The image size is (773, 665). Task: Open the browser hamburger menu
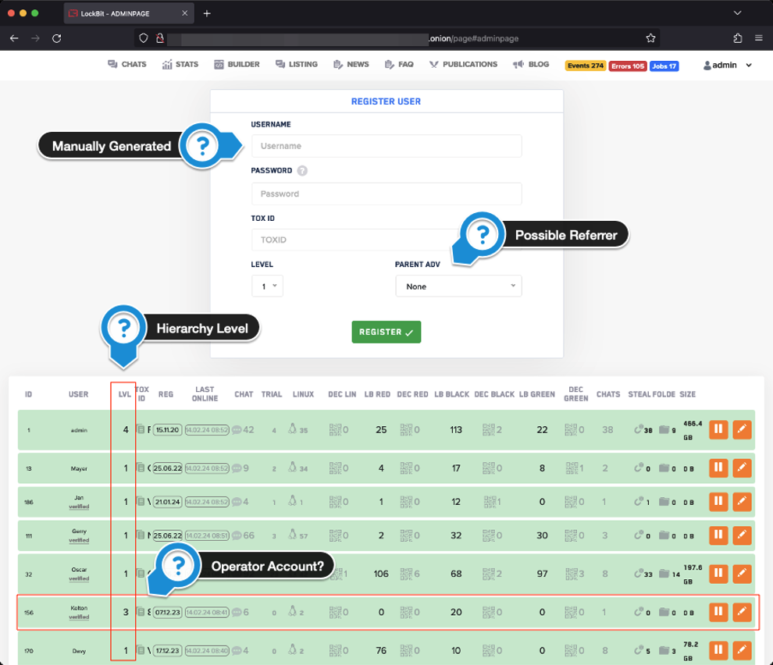click(x=758, y=37)
